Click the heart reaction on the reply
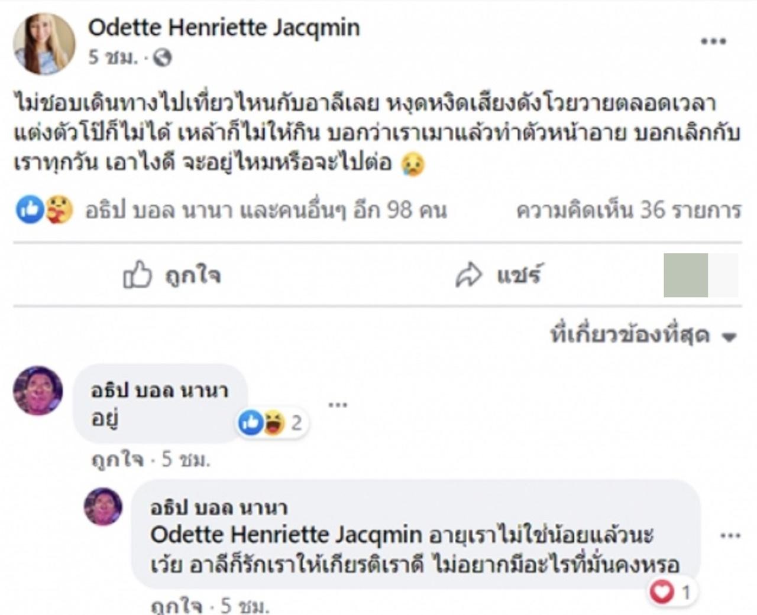This screenshot has height=615, width=757. coord(661,592)
